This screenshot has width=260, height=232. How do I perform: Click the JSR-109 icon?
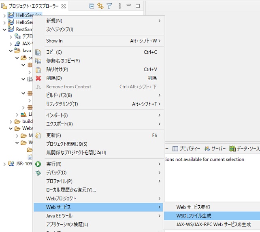(11, 164)
